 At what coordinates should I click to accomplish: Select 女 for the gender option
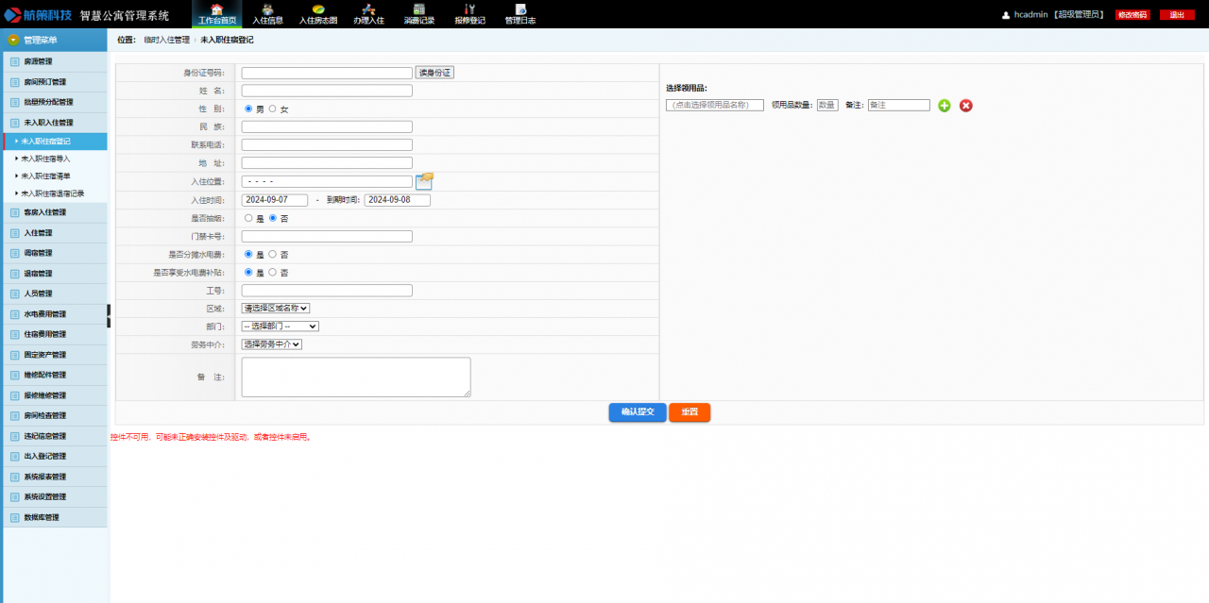point(273,109)
